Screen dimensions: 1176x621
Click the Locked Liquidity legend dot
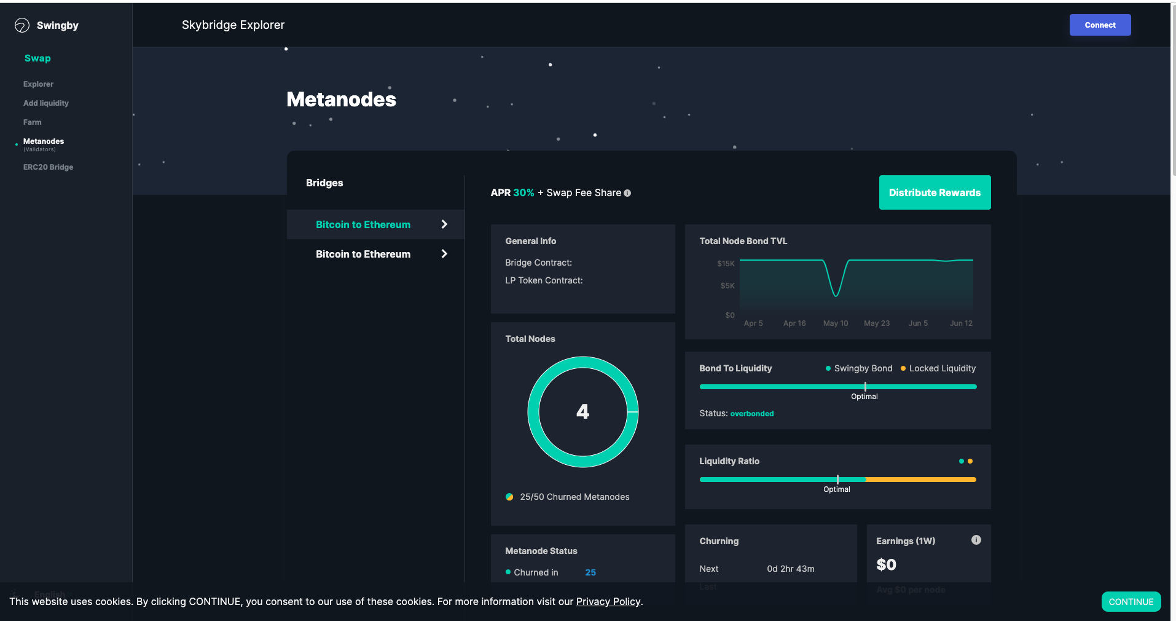[903, 368]
